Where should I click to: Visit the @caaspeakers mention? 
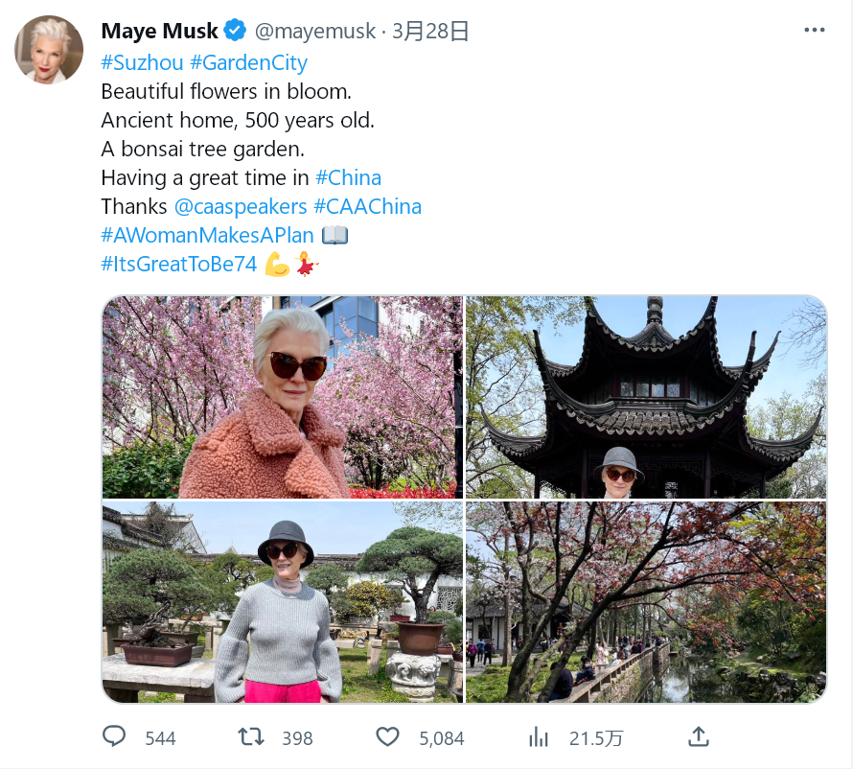[x=241, y=207]
